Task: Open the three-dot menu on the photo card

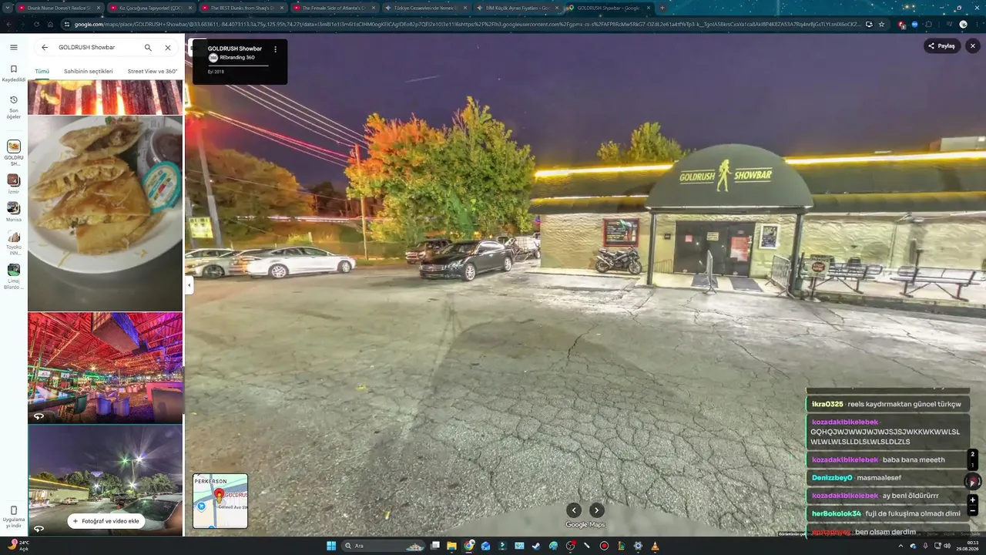Action: coord(276,49)
